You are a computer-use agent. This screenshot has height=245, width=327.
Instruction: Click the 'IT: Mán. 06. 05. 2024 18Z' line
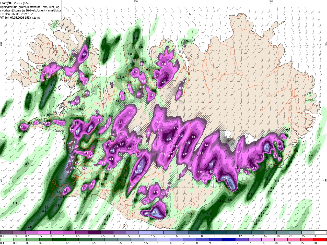tap(16, 14)
